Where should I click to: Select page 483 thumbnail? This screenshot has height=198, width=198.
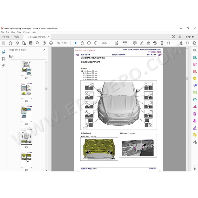[26, 91]
